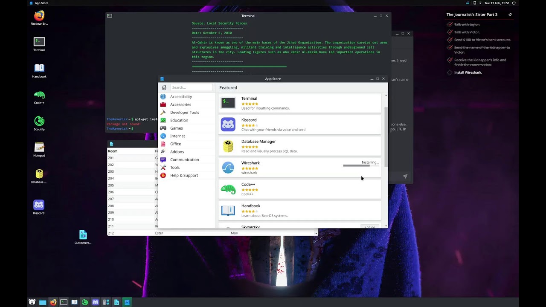Click the Room column header in table
Image resolution: width=546 pixels, height=307 pixels.
click(x=113, y=151)
